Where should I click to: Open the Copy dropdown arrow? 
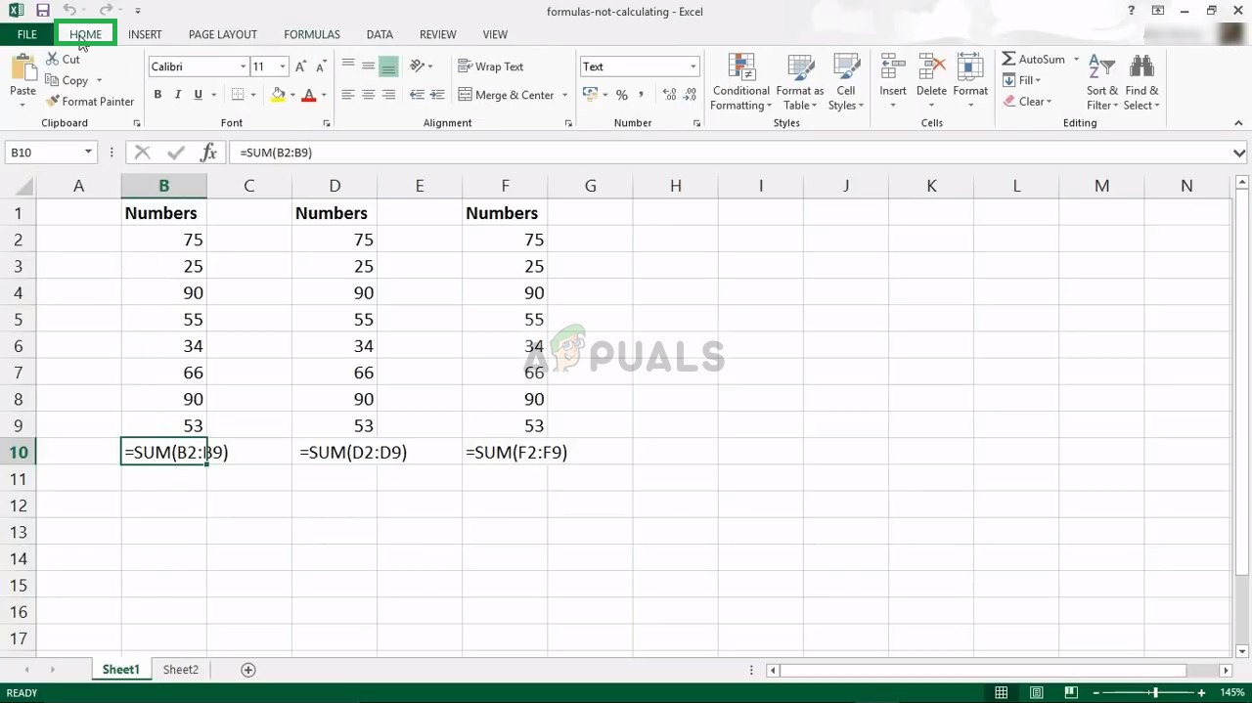[x=99, y=80]
